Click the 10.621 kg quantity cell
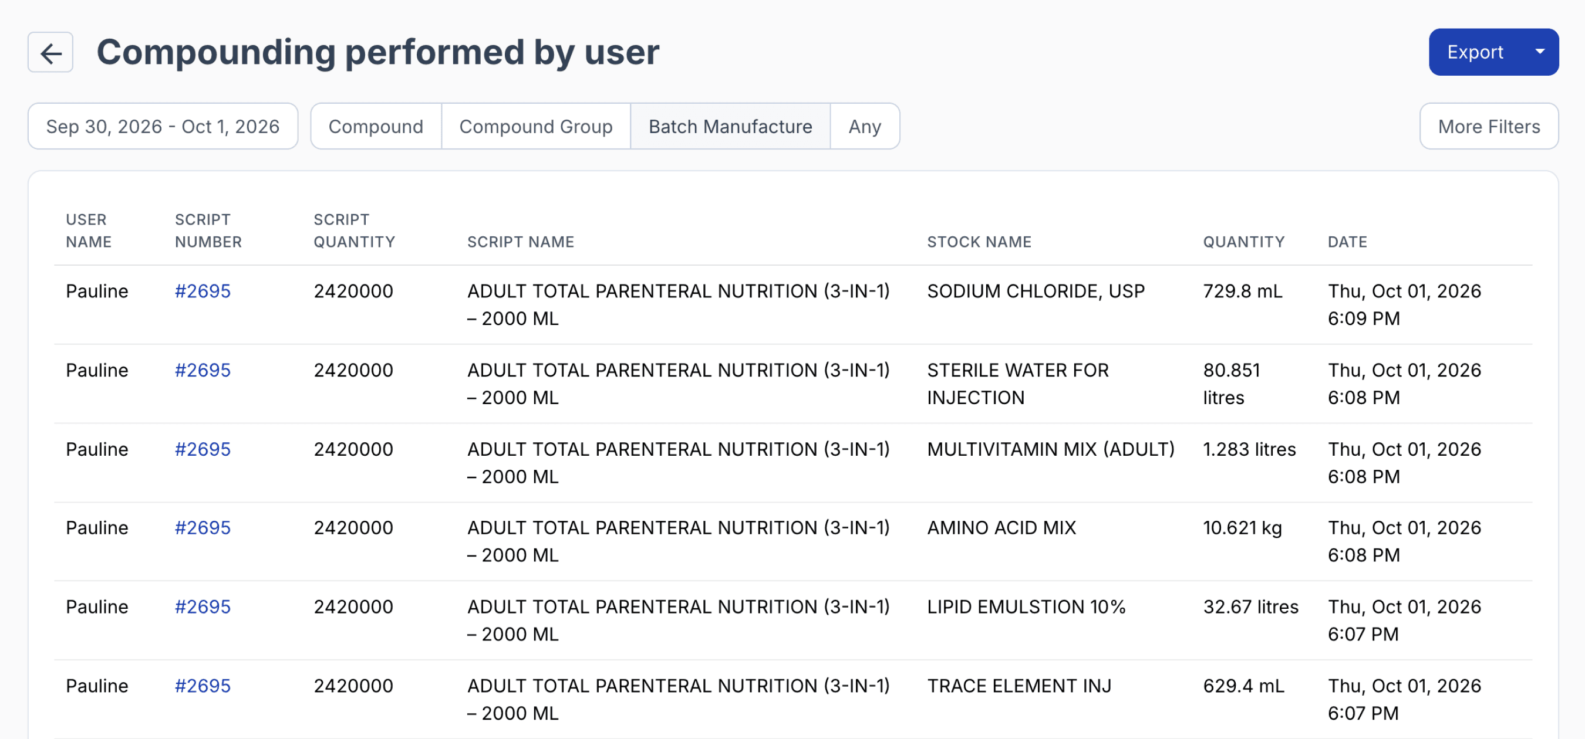 (x=1242, y=527)
